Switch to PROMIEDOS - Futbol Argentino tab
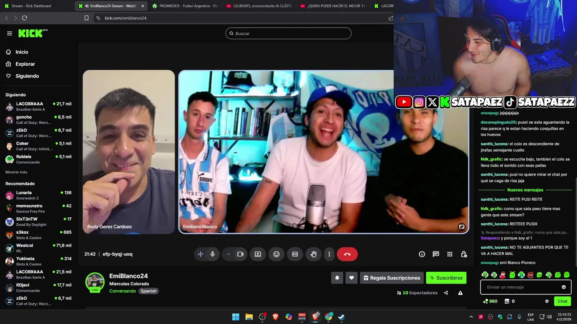This screenshot has height=324, width=577. tap(185, 6)
